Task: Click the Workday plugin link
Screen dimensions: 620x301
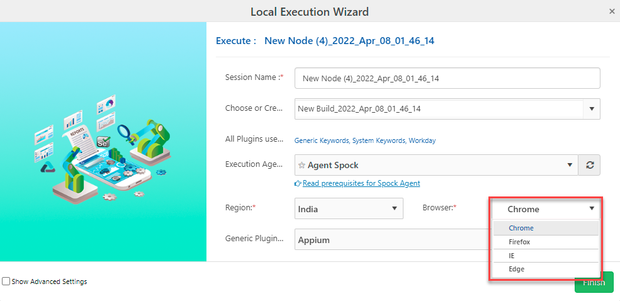Action: pyautogui.click(x=422, y=140)
